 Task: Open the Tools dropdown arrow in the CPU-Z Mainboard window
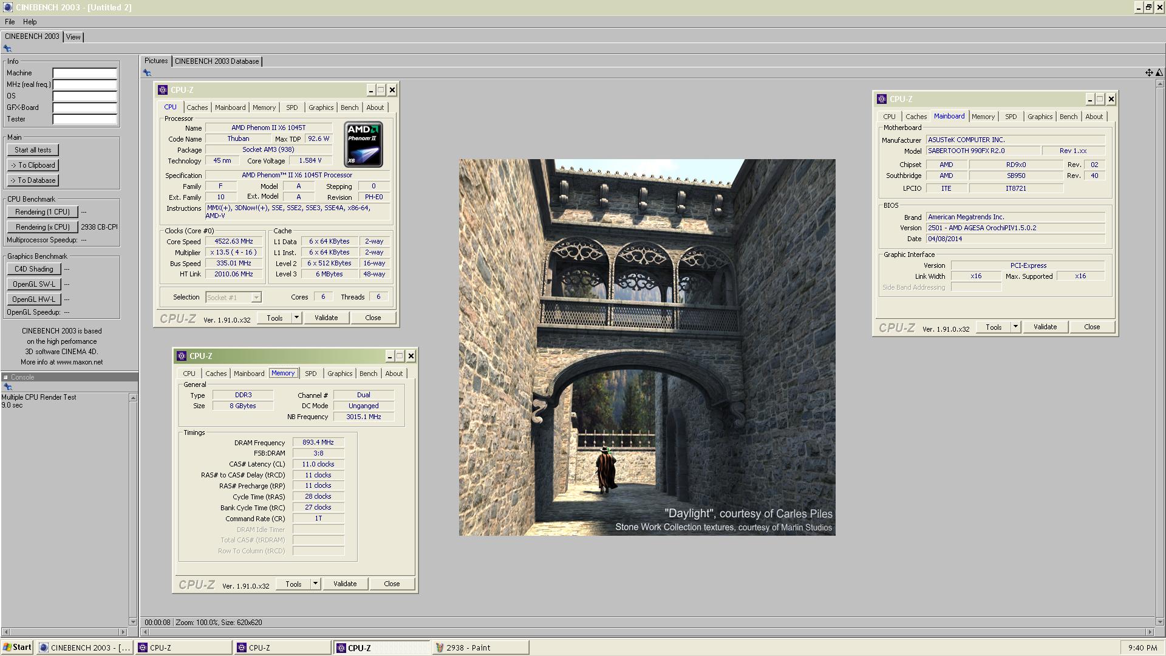[x=1015, y=327]
